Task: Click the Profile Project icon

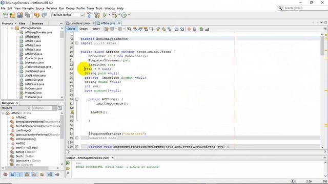Action: [x=124, y=15]
